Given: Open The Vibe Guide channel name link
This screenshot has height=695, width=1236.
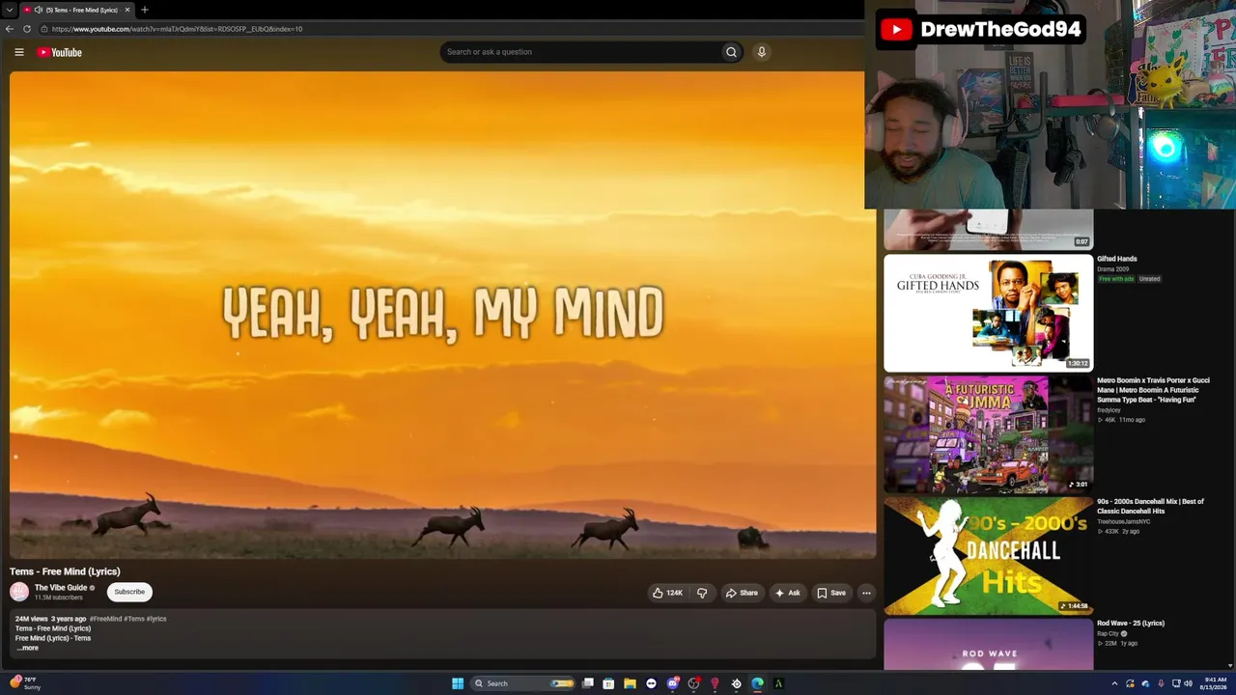Looking at the screenshot, I should pos(61,588).
